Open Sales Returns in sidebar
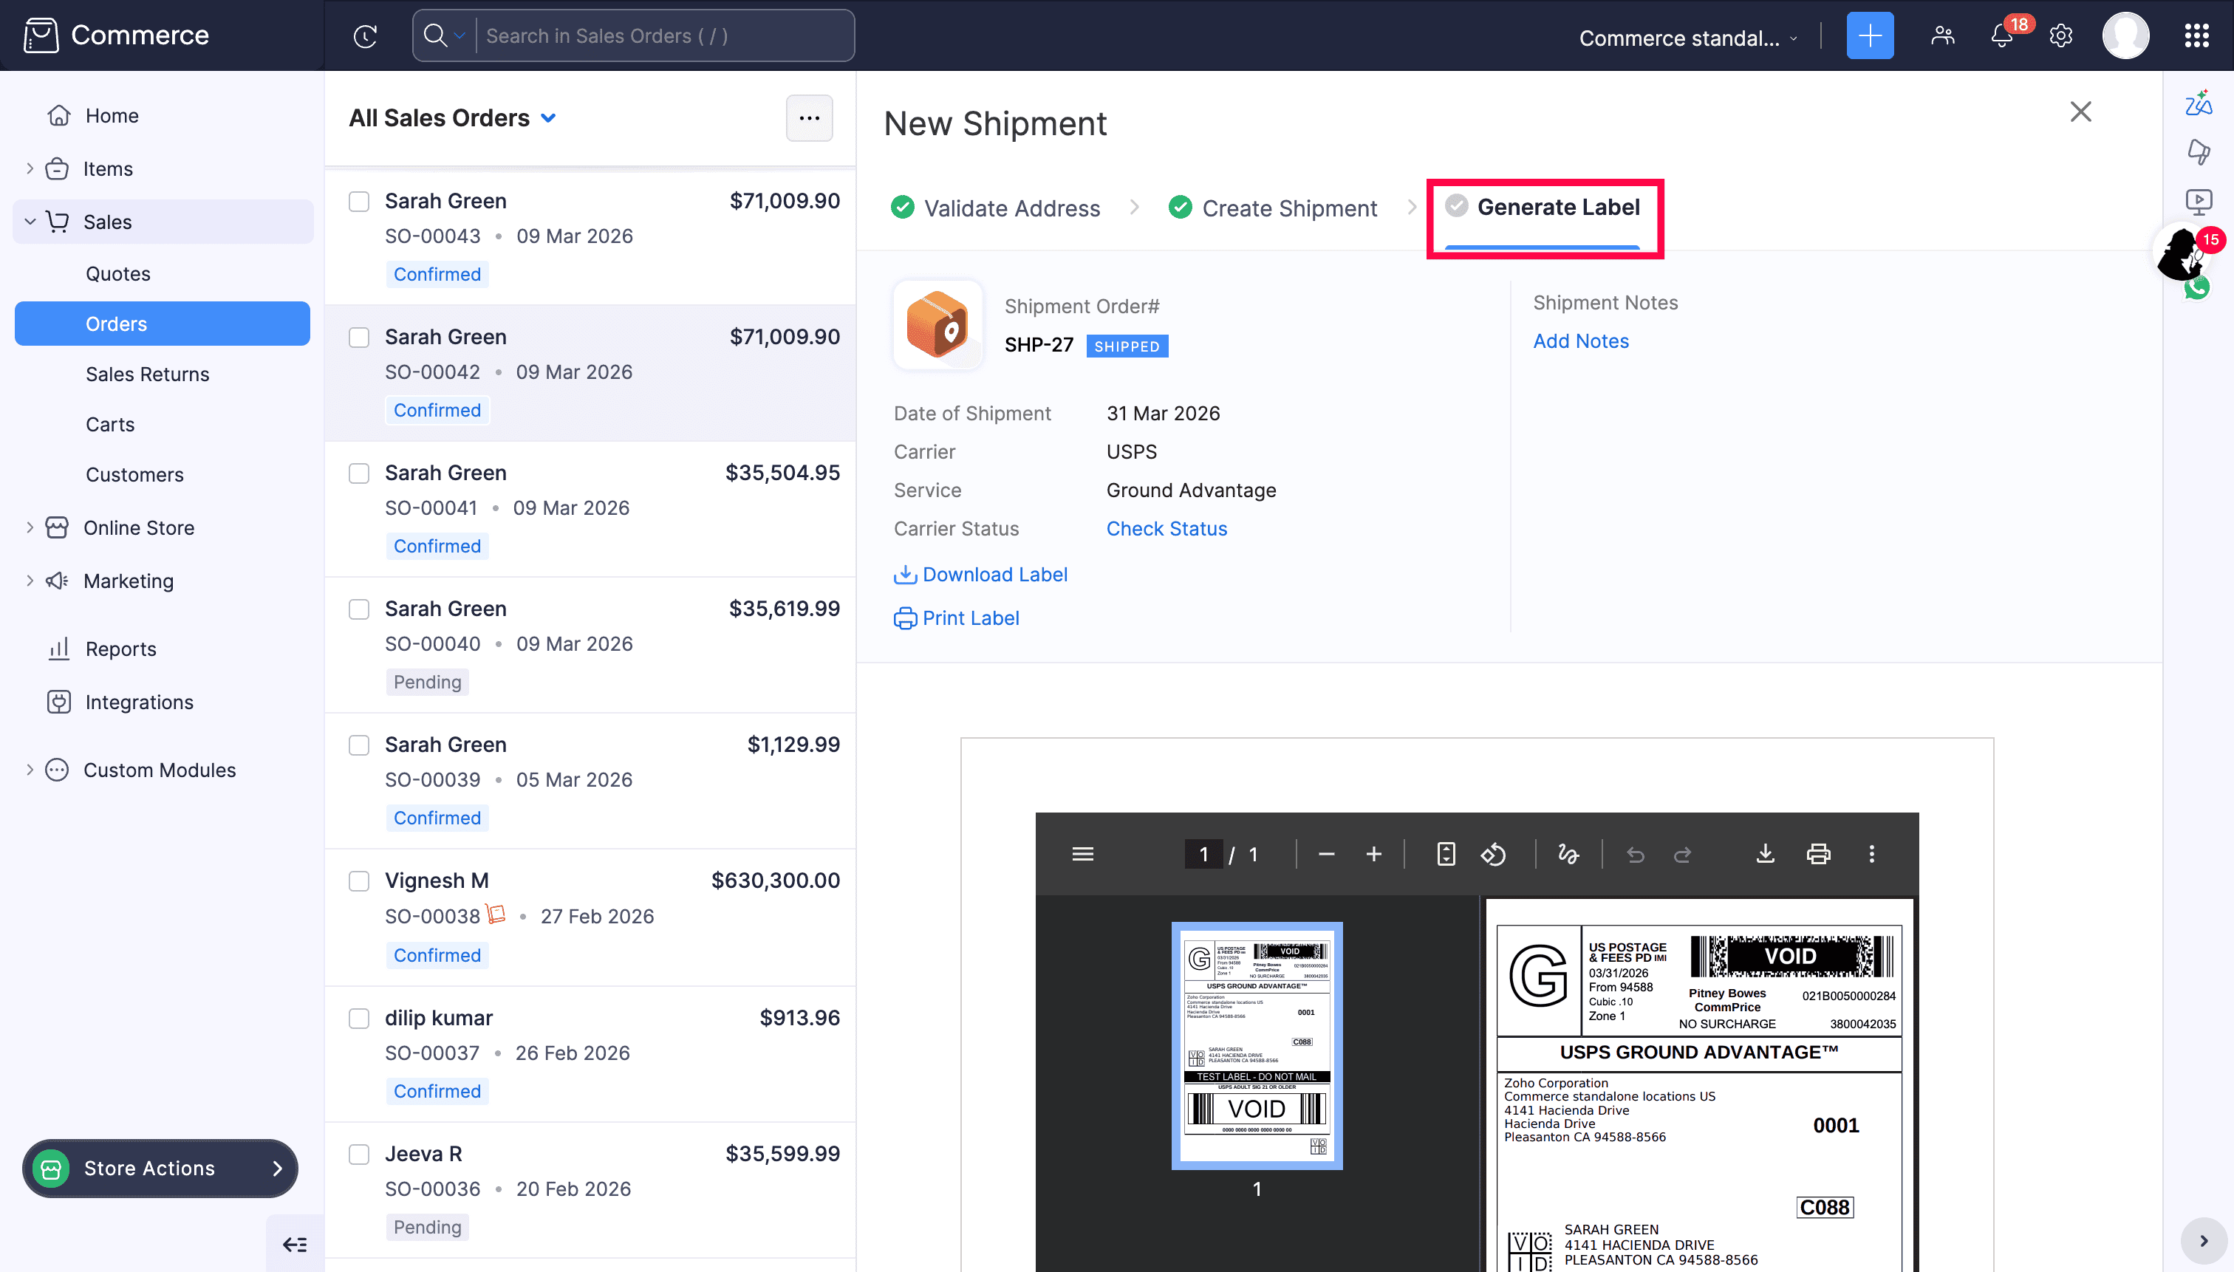This screenshot has height=1272, width=2234. pos(147,374)
